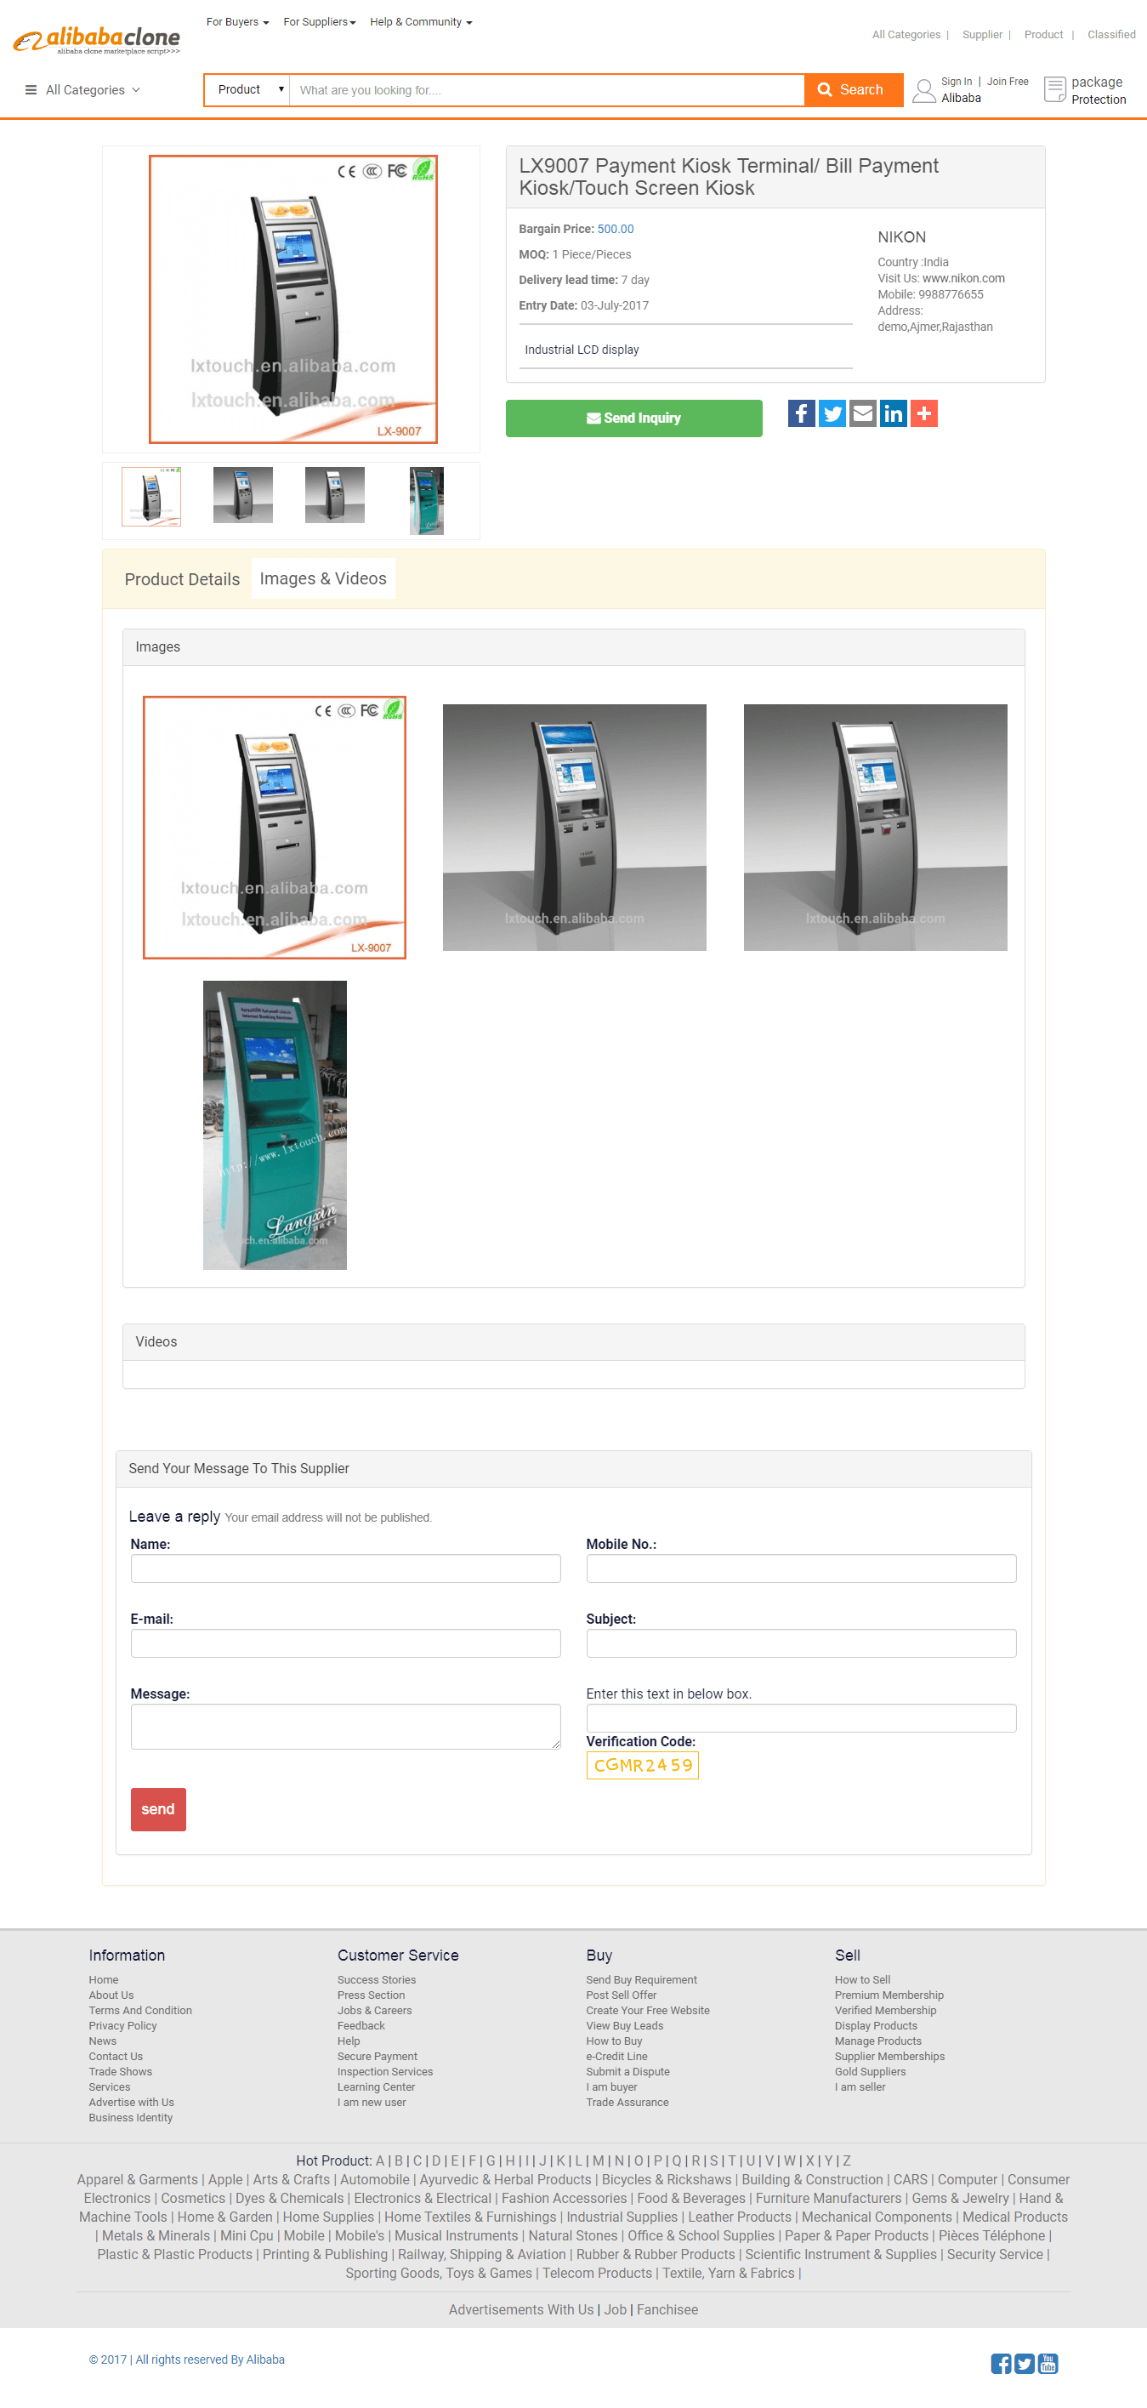
Task: Click the email share envelope icon
Action: (863, 413)
